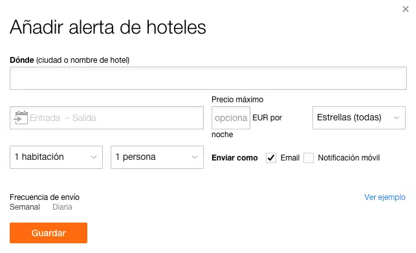The height and width of the screenshot is (253, 416).
Task: Click chevron arrow of habitación dropdown
Action: point(94,157)
